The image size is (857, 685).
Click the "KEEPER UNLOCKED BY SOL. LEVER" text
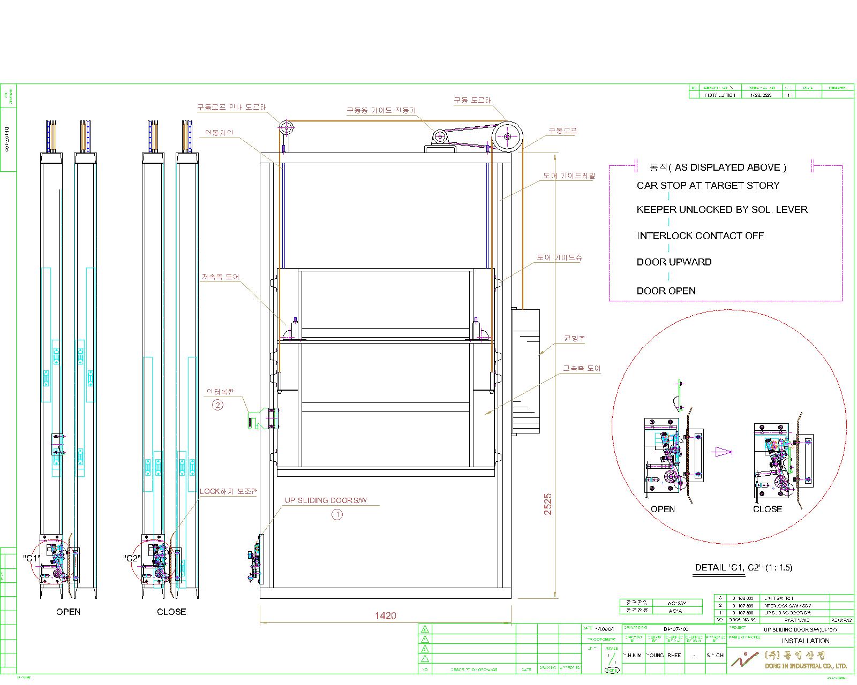[721, 210]
